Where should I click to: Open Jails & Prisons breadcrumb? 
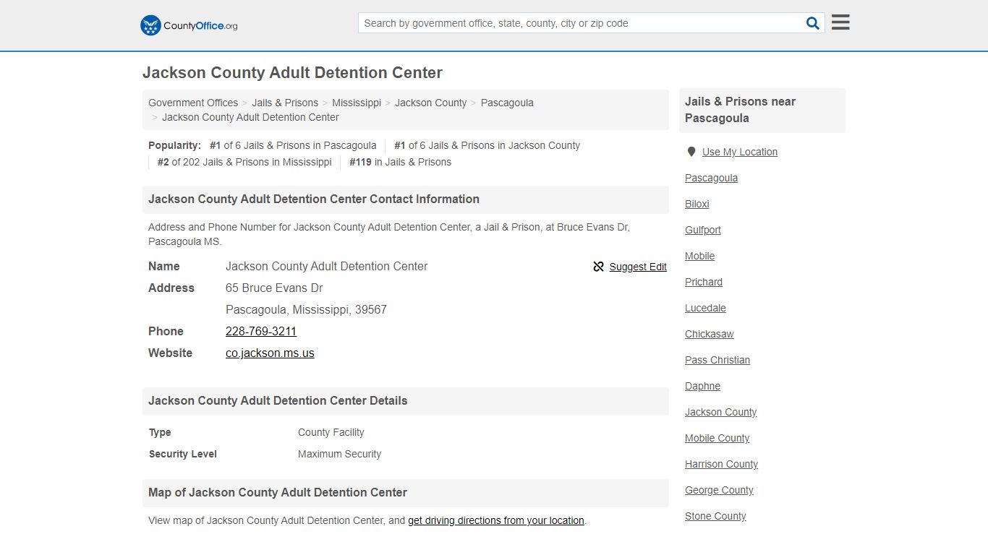[285, 103]
